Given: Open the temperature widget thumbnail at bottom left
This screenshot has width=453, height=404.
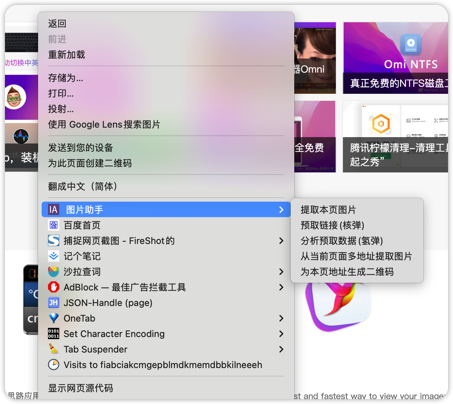Looking at the screenshot, I should coord(31,299).
